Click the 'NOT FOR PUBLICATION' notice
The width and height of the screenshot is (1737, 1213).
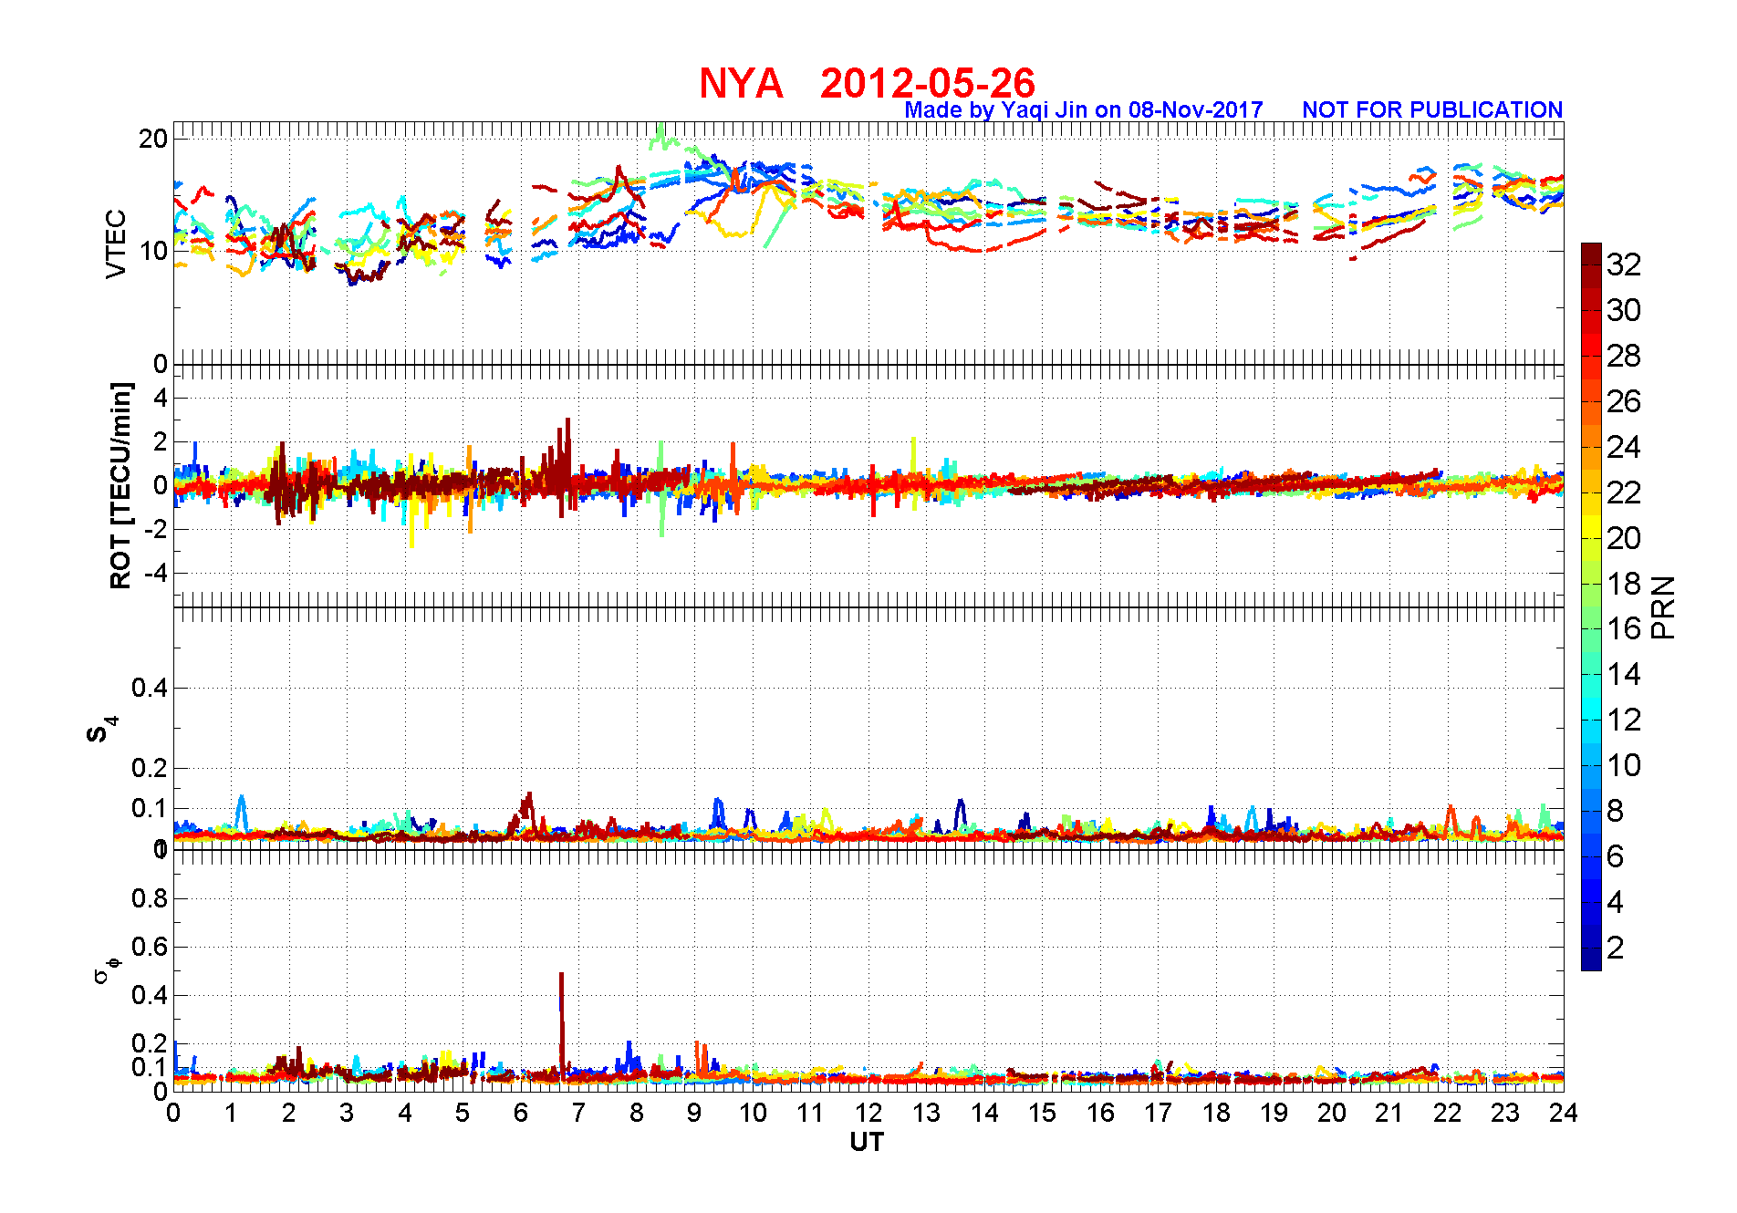(x=1432, y=109)
